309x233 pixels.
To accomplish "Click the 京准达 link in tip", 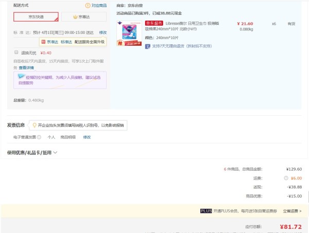I will (x=53, y=42).
